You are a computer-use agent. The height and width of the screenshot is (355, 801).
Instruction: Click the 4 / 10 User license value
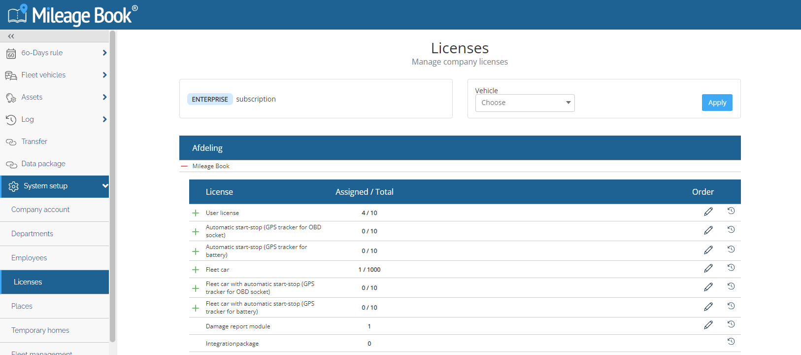369,213
